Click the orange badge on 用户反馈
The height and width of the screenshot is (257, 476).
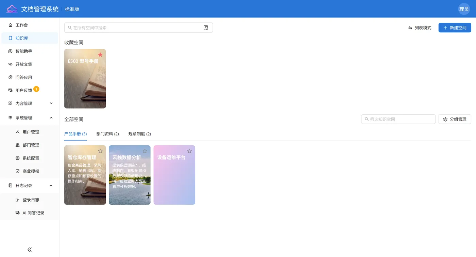pyautogui.click(x=36, y=89)
